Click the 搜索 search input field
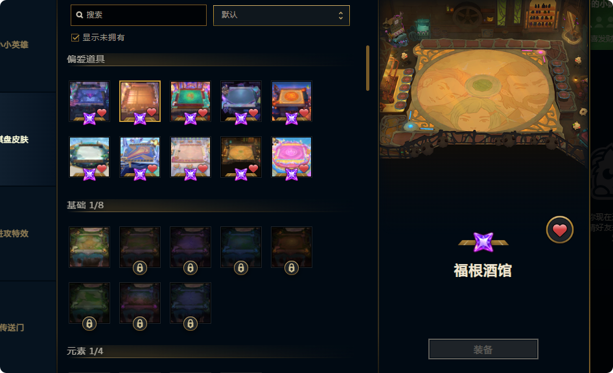 (x=139, y=16)
